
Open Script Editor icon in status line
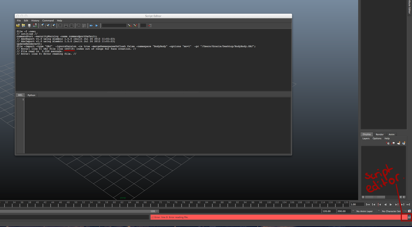click(409, 217)
